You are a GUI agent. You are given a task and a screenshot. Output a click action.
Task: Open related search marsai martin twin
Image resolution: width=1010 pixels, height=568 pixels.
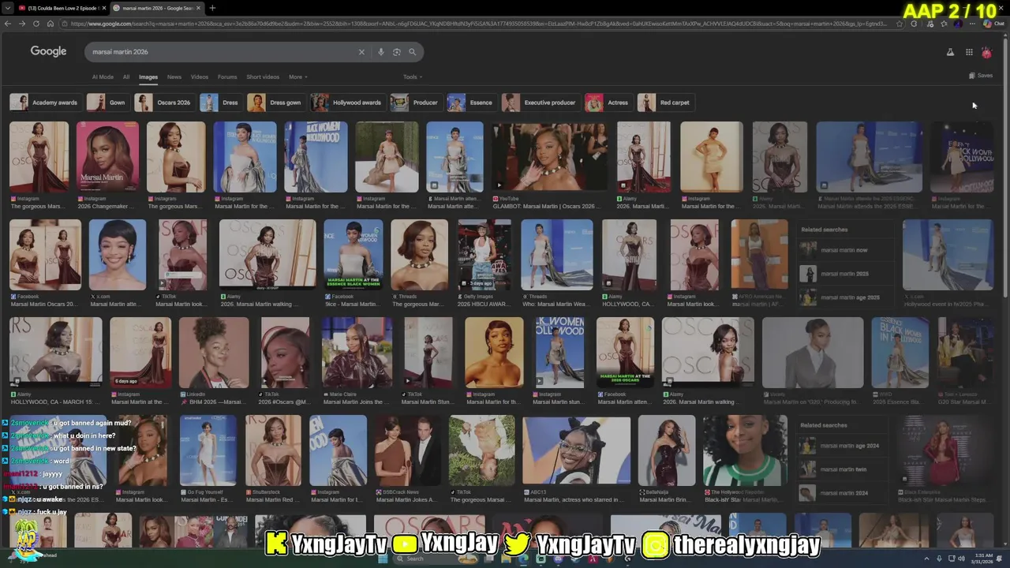click(x=844, y=469)
